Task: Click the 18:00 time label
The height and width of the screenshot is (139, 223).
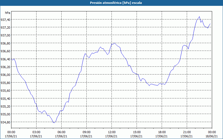Action: point(162,132)
